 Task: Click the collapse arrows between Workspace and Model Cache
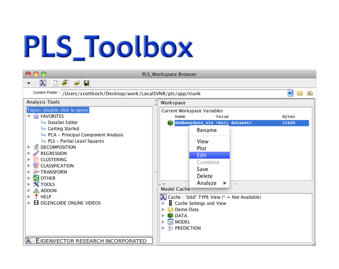coord(162,184)
